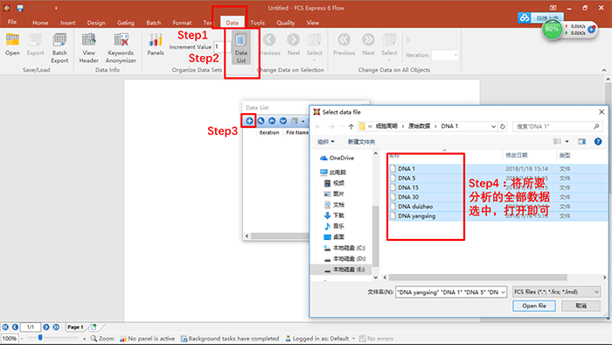Switch to the Gating ribbon tab
The image size is (612, 345).
pyautogui.click(x=125, y=23)
